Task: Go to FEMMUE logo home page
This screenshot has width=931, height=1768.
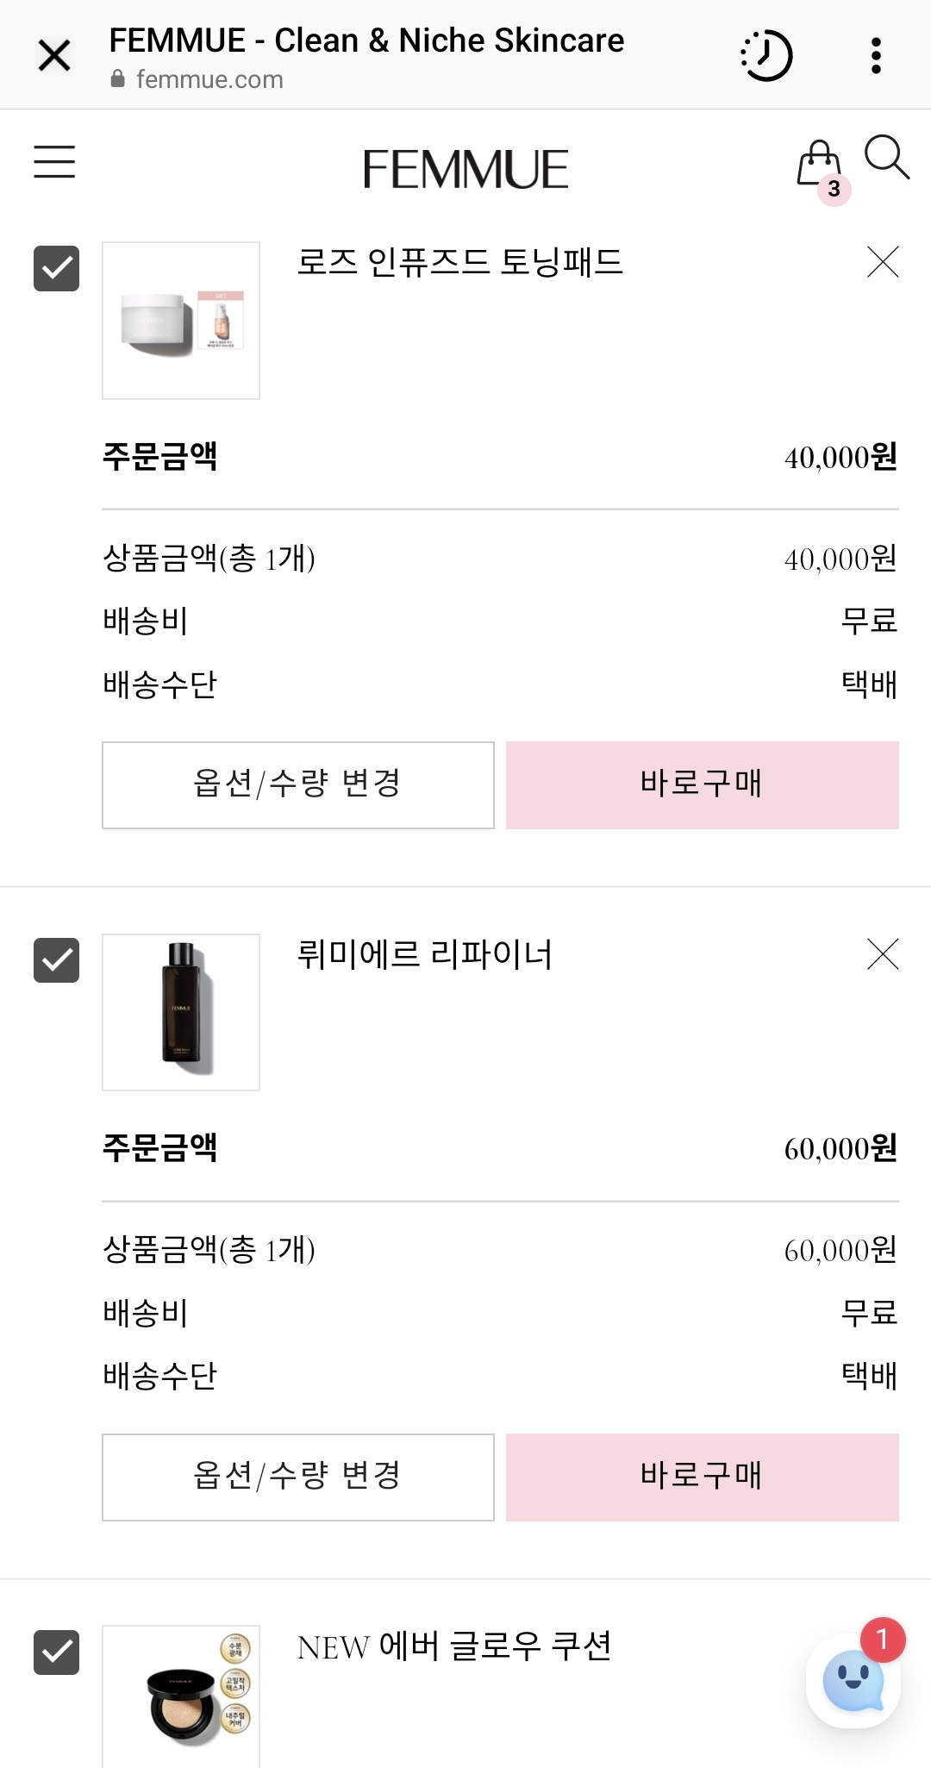Action: [x=465, y=169]
